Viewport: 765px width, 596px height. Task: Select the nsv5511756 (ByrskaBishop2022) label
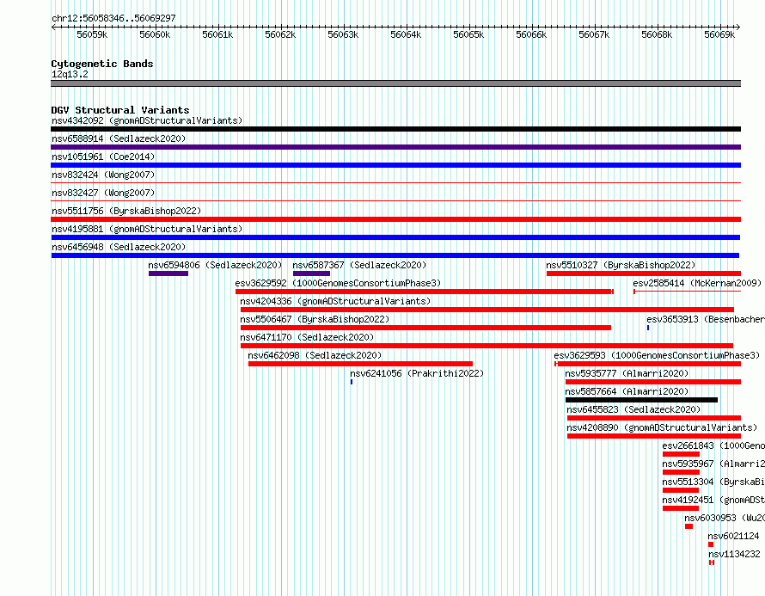coord(126,211)
